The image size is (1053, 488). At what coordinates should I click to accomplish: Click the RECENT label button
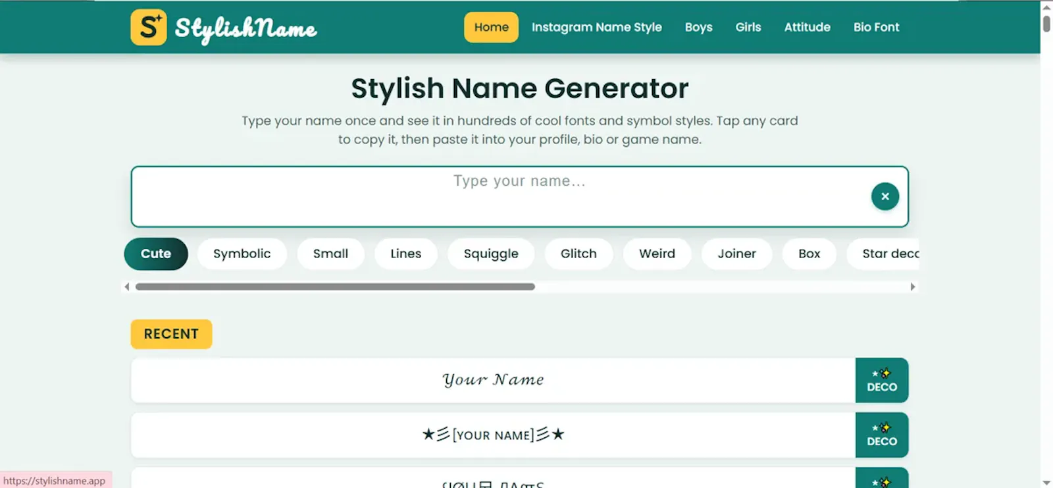(x=171, y=334)
